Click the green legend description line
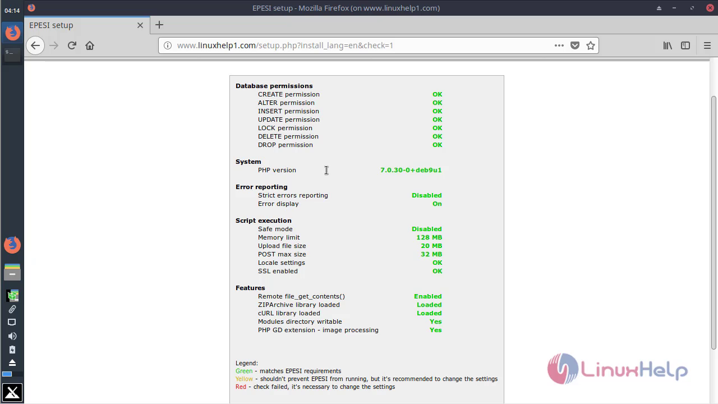 pyautogui.click(x=288, y=371)
